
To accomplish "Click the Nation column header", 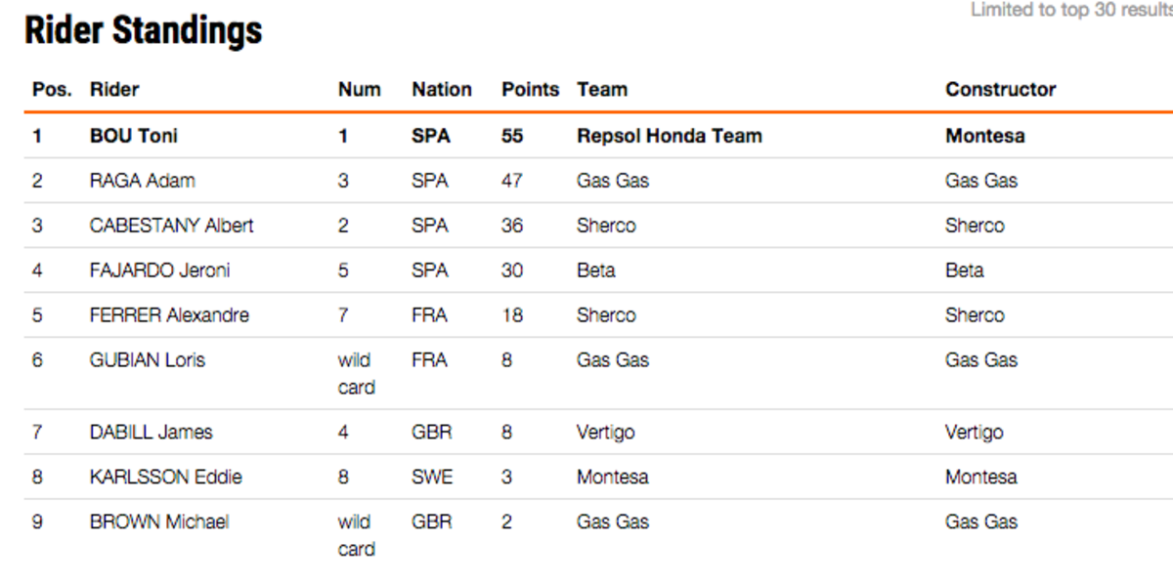I will pos(442,89).
